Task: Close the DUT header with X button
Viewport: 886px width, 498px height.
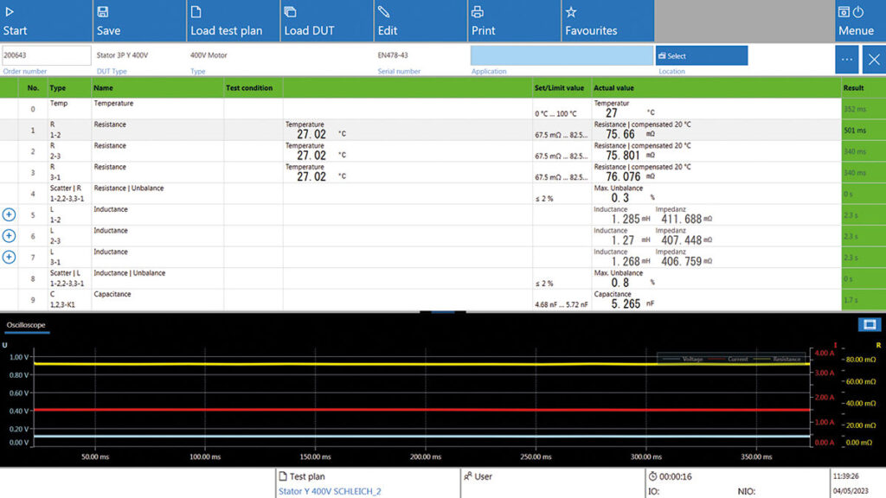Action: coord(874,60)
